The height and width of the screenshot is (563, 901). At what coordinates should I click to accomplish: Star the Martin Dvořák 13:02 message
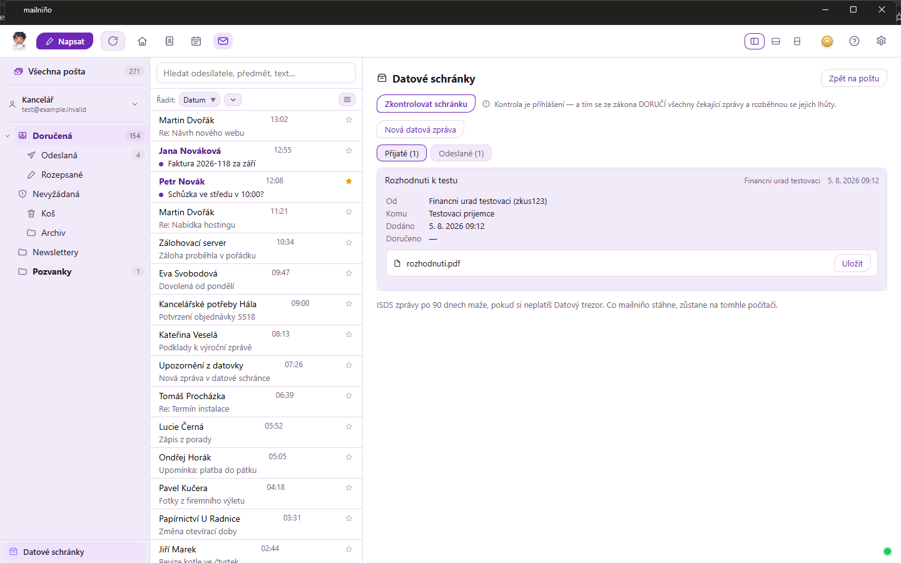coord(349,119)
